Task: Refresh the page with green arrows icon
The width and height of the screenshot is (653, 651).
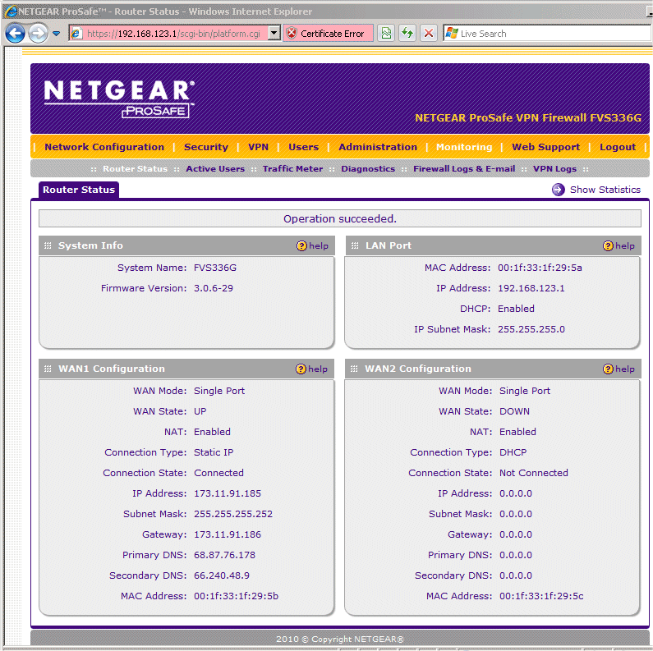Action: pyautogui.click(x=407, y=34)
